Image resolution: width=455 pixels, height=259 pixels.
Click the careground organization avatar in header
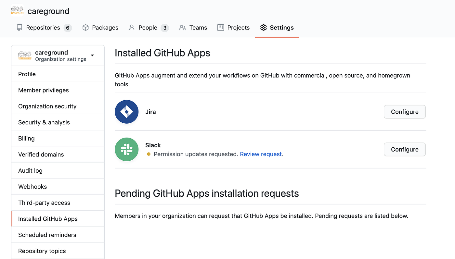(x=17, y=10)
